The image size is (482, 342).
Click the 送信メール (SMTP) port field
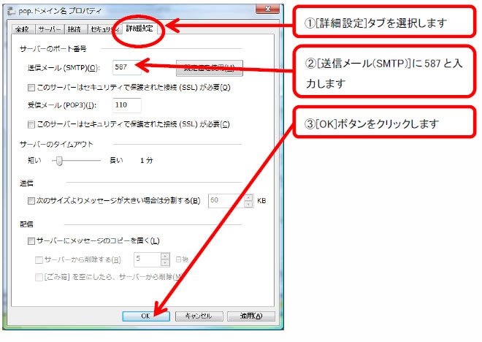(x=127, y=69)
